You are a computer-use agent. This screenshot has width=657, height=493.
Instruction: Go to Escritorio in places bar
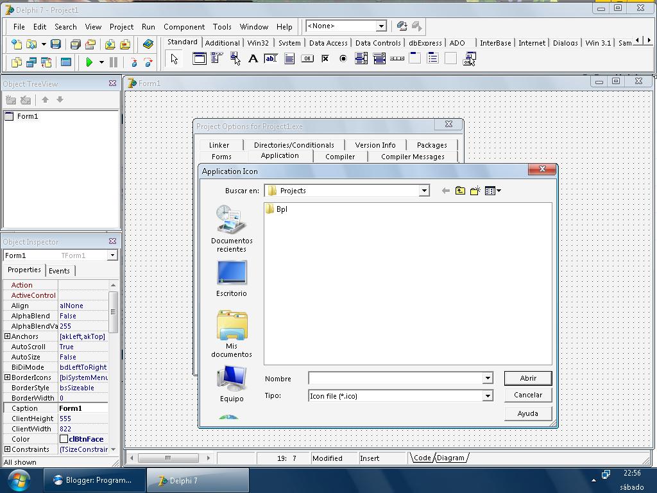coord(231,279)
